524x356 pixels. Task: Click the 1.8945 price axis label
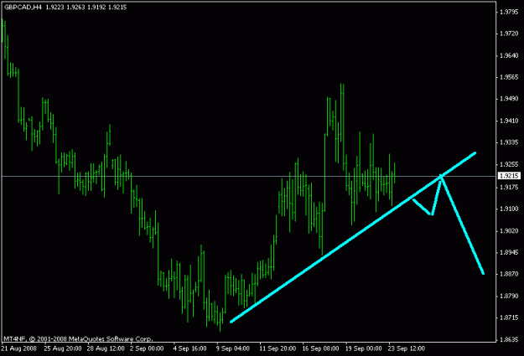click(509, 252)
